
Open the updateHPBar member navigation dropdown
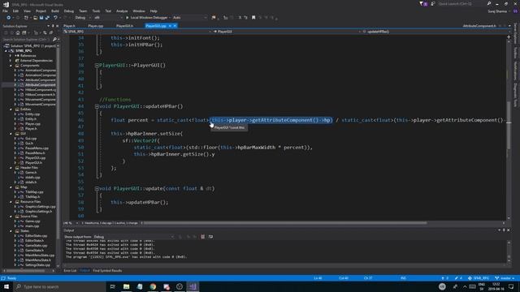pos(434,32)
